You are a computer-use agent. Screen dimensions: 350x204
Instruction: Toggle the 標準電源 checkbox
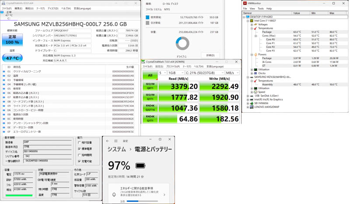tap(79, 149)
